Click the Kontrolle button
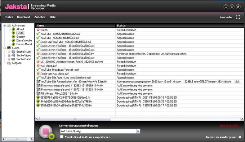The width and height of the screenshot is (245, 142). [x=226, y=17]
